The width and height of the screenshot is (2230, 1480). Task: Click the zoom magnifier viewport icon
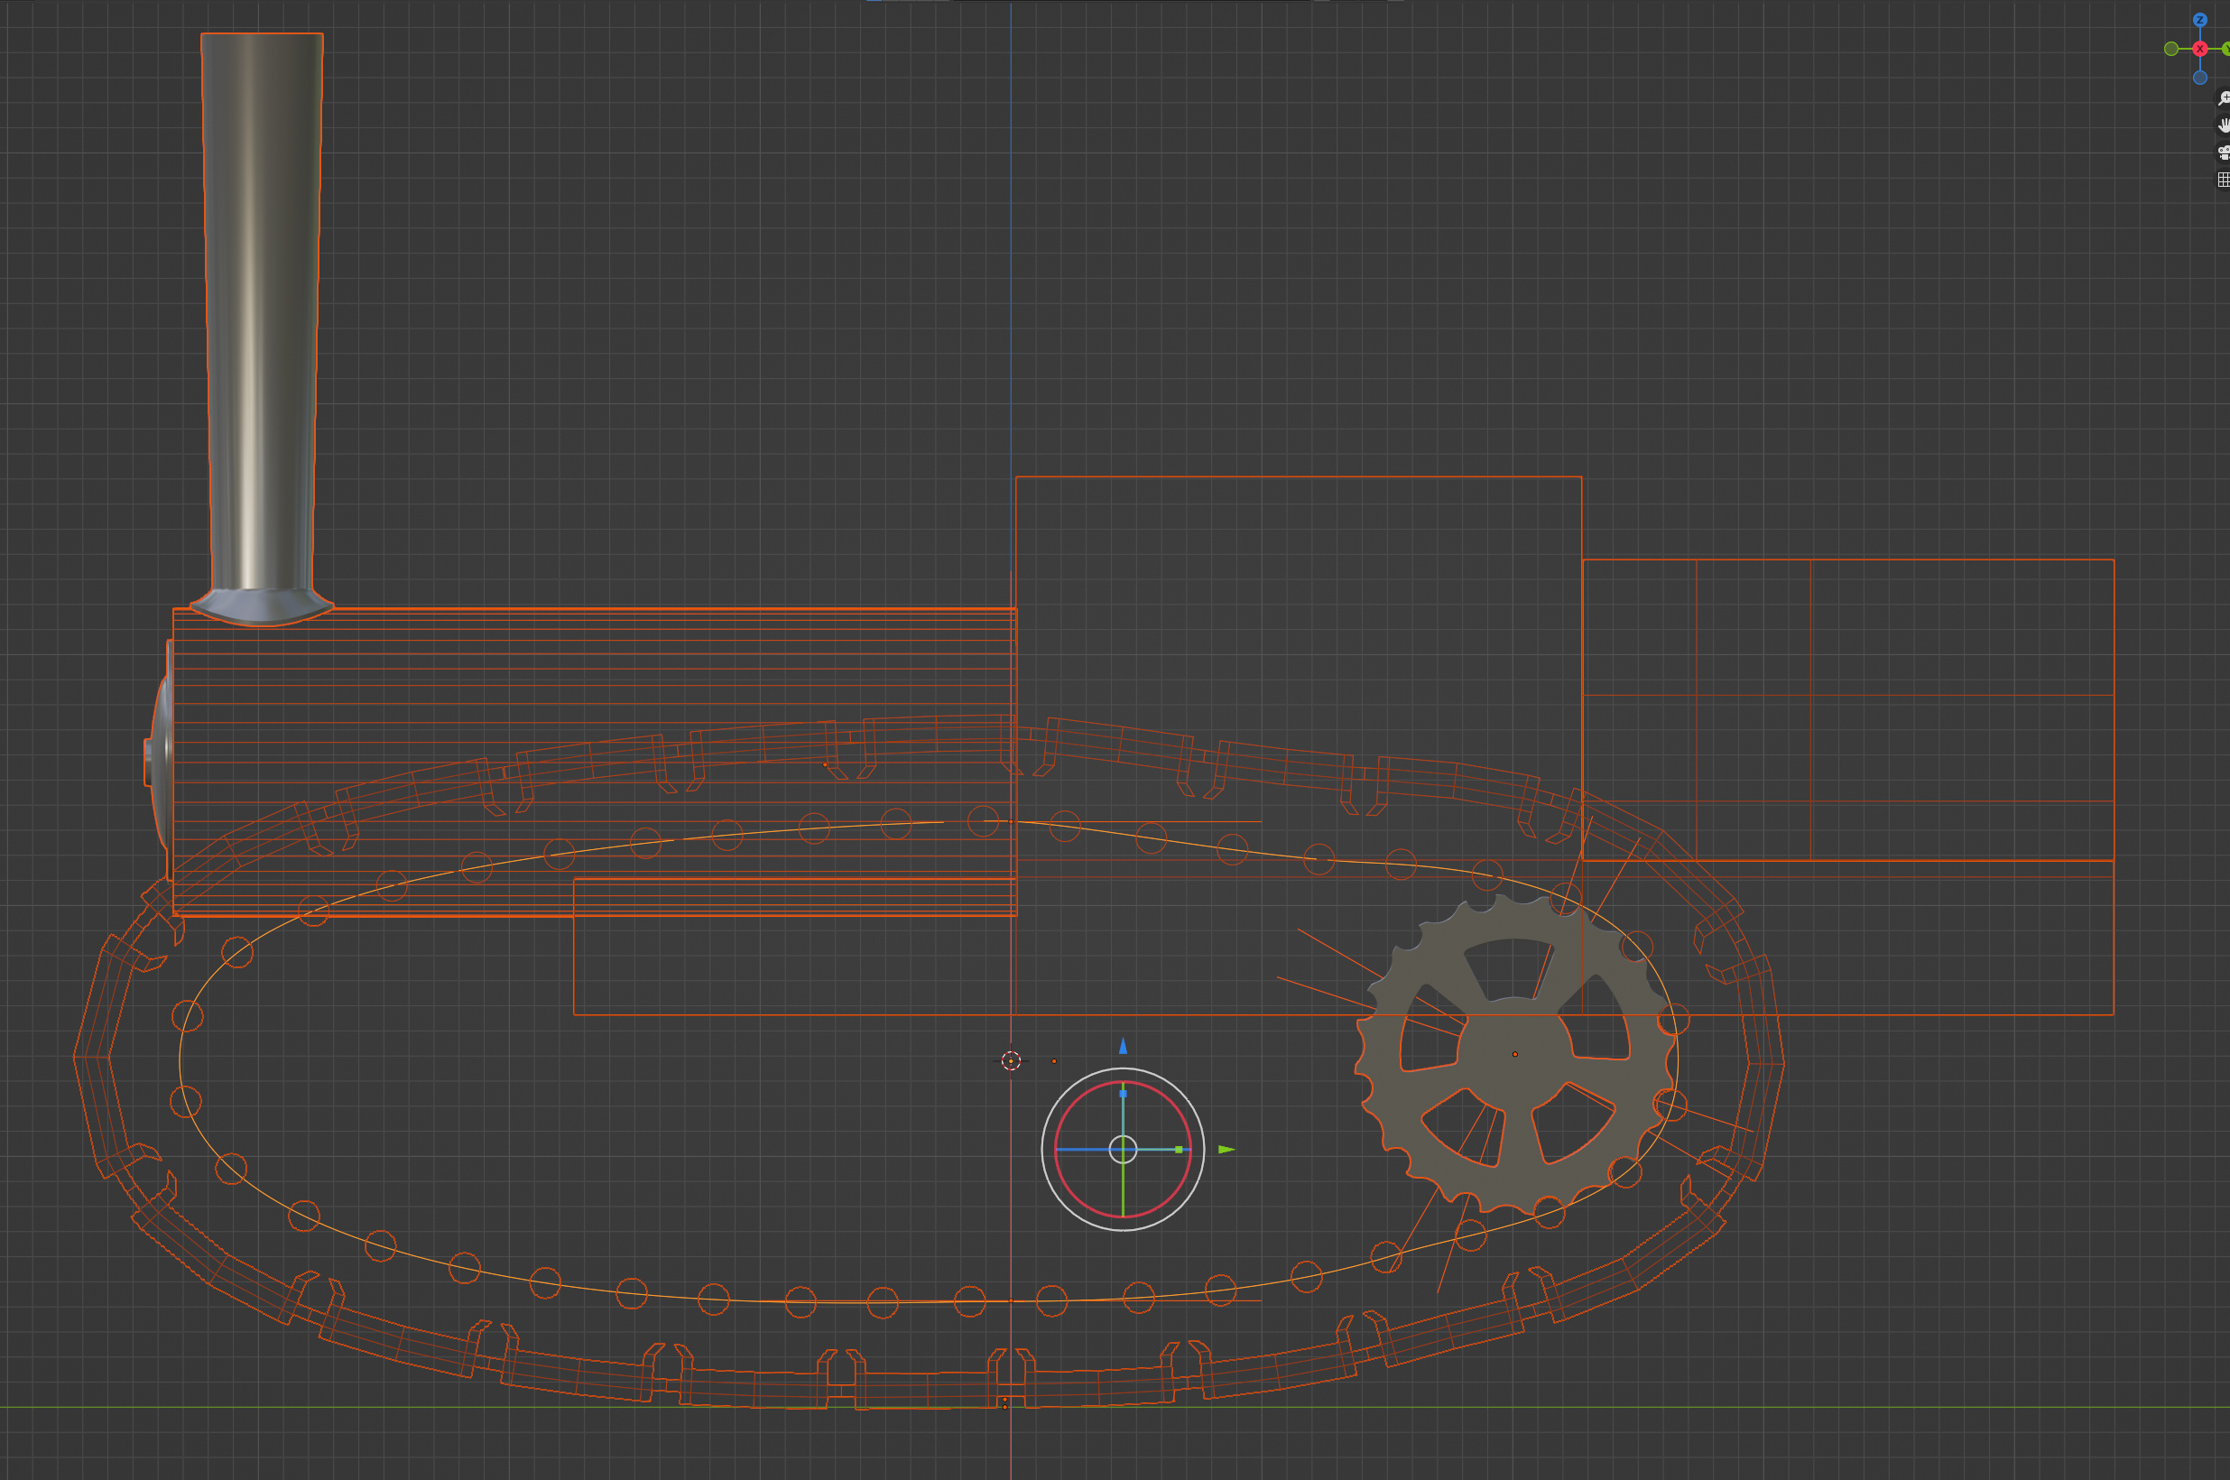(2224, 98)
